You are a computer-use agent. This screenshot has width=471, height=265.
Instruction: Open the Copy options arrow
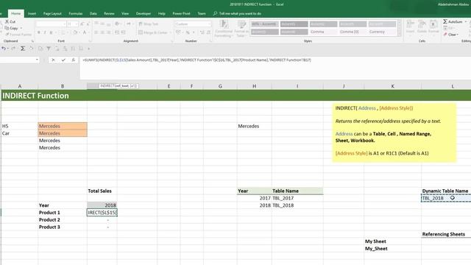point(21,28)
